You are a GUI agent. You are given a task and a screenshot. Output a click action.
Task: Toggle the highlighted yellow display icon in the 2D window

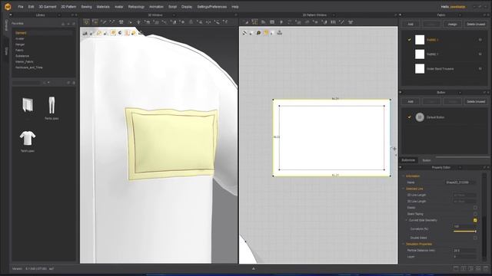(x=266, y=32)
